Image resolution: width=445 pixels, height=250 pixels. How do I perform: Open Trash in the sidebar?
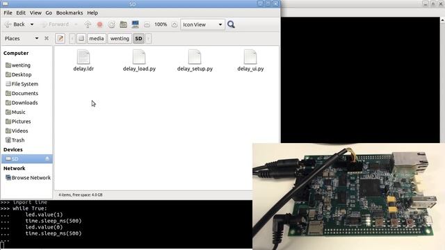tap(15, 140)
